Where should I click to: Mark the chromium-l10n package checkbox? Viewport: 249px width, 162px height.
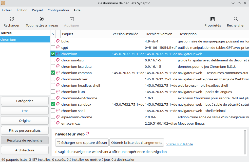tap(53, 92)
